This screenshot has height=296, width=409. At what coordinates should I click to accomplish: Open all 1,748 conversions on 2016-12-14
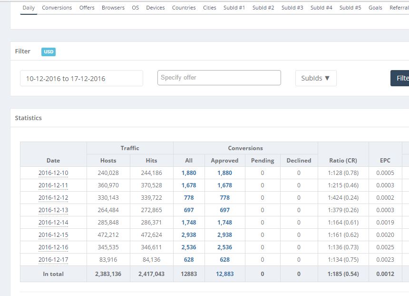click(x=189, y=223)
